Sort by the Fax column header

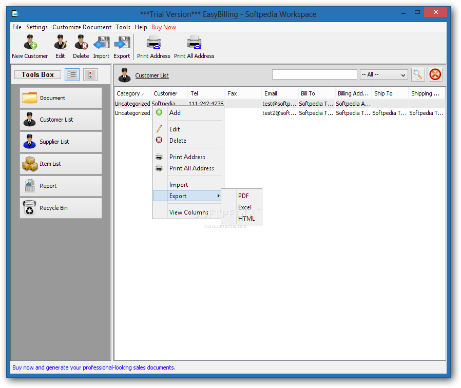[243, 93]
